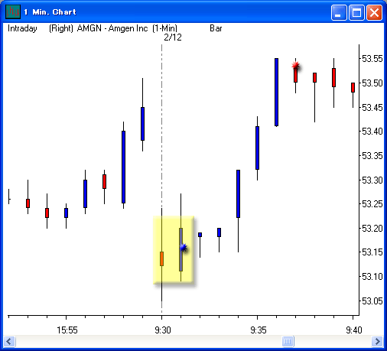Image resolution: width=387 pixels, height=351 pixels.
Task: Click the Bar chart type label
Action: (x=216, y=28)
